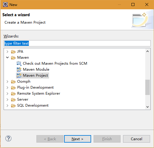Click the wizard list scrollbar thumb
The width and height of the screenshot is (154, 148).
(147, 87)
